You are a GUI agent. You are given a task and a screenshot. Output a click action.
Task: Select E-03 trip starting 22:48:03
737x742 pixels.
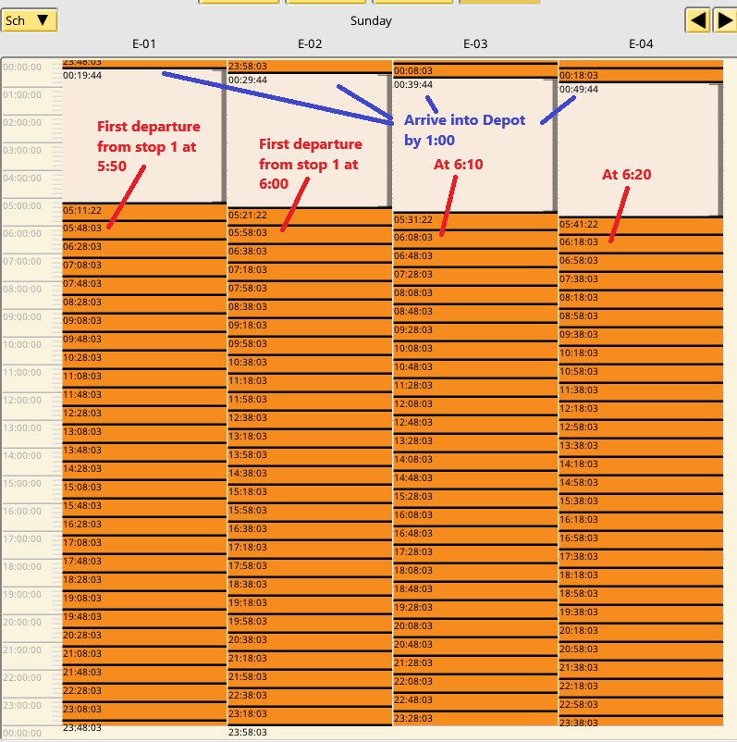[475, 703]
